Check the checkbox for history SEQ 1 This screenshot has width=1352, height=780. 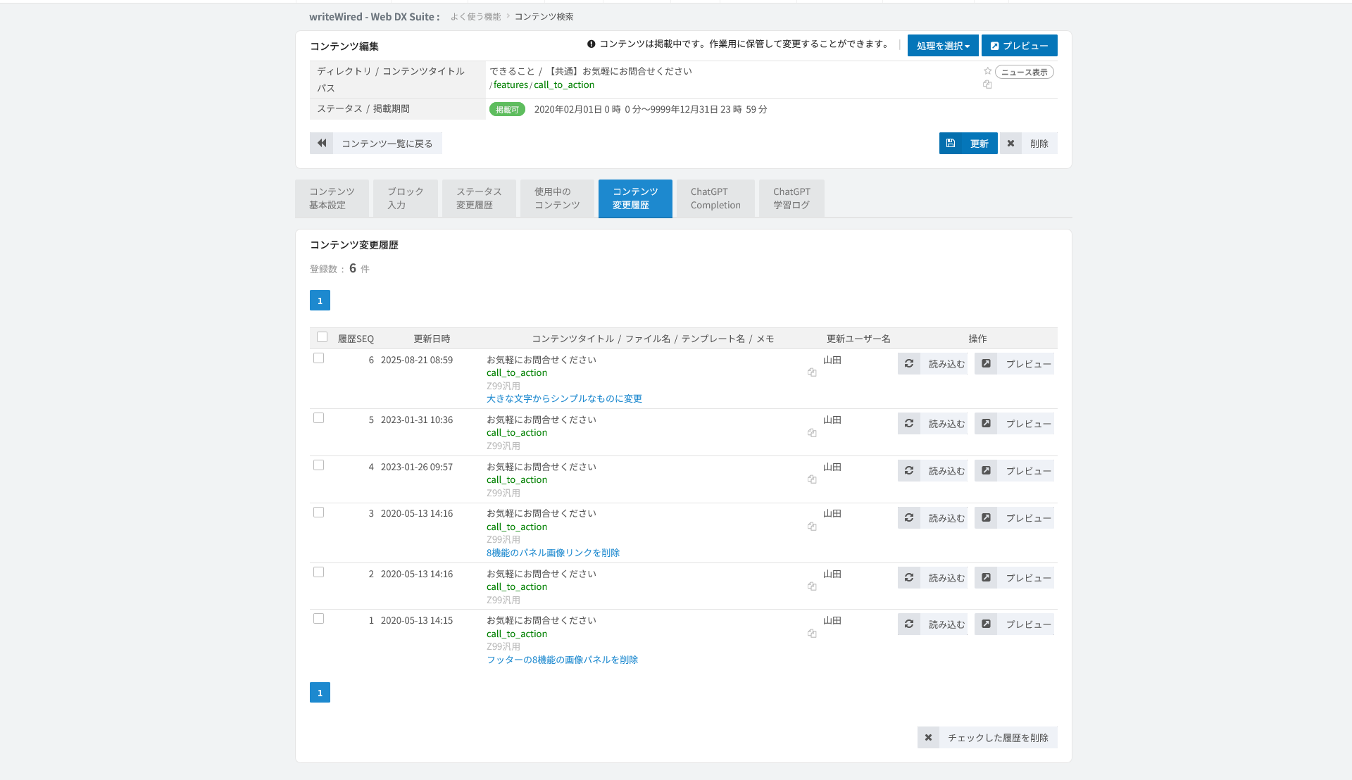(x=319, y=619)
